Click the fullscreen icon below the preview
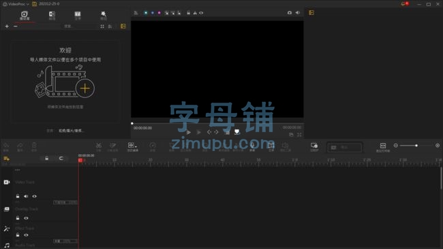443x249 pixels. click(x=299, y=135)
